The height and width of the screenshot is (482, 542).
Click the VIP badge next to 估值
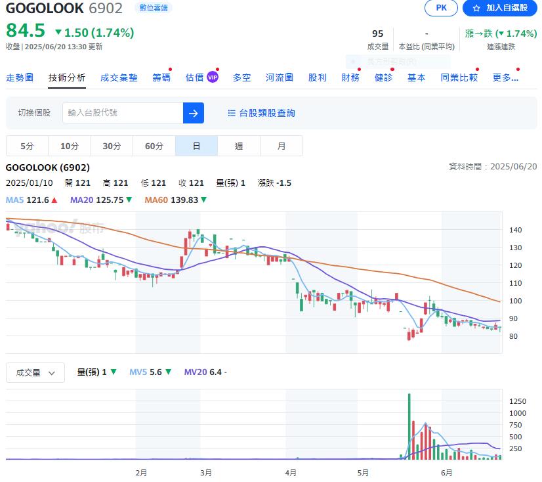[212, 77]
